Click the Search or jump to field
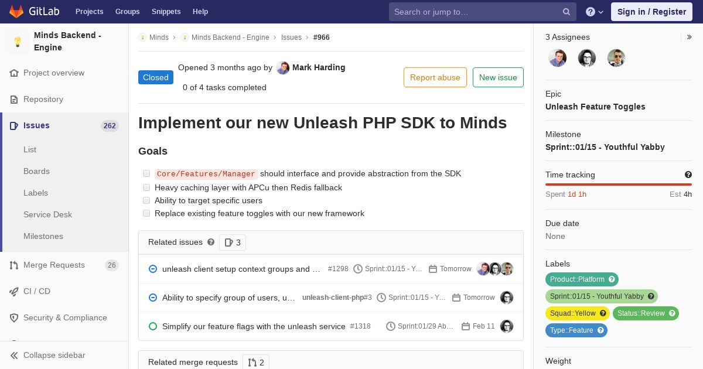 tap(483, 12)
